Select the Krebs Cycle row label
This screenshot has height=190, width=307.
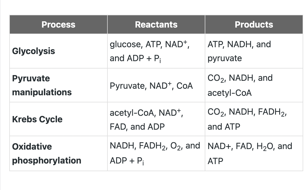click(x=37, y=119)
